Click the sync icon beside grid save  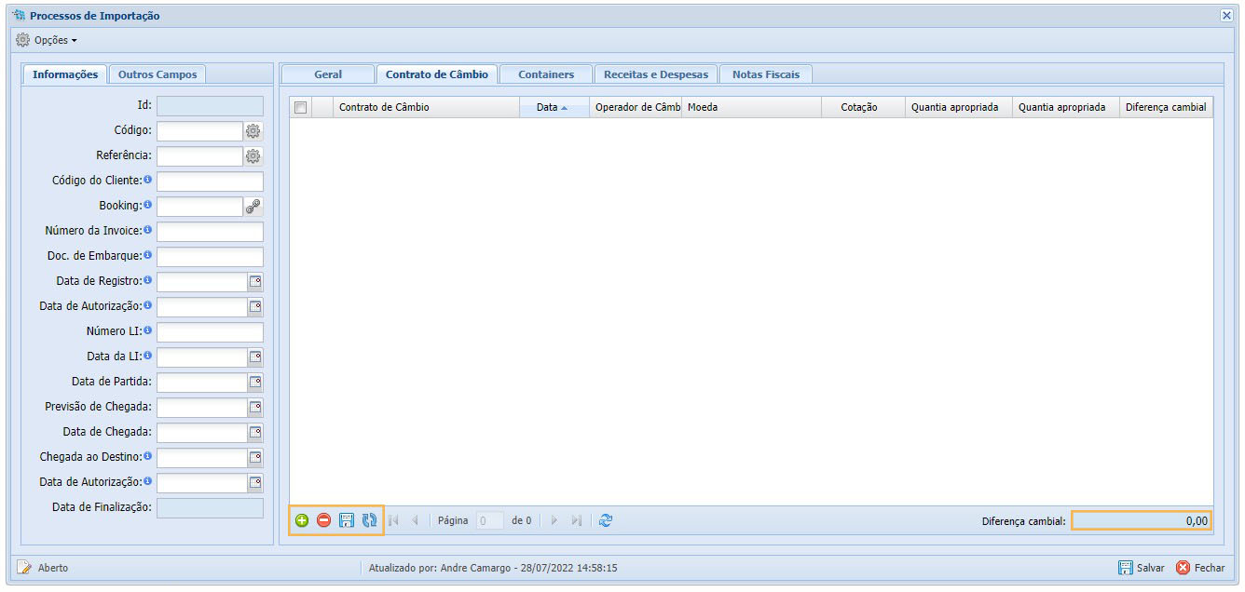pyautogui.click(x=369, y=521)
